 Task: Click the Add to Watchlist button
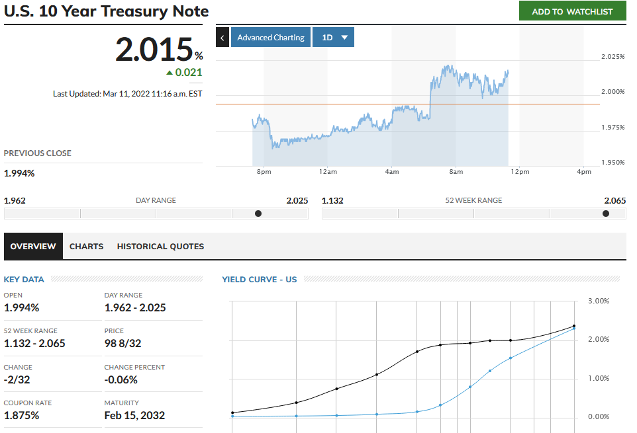click(x=572, y=11)
